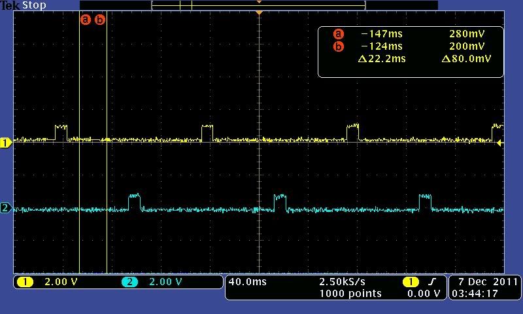
Task: Click the 1000 points record length readout
Action: click(x=350, y=294)
